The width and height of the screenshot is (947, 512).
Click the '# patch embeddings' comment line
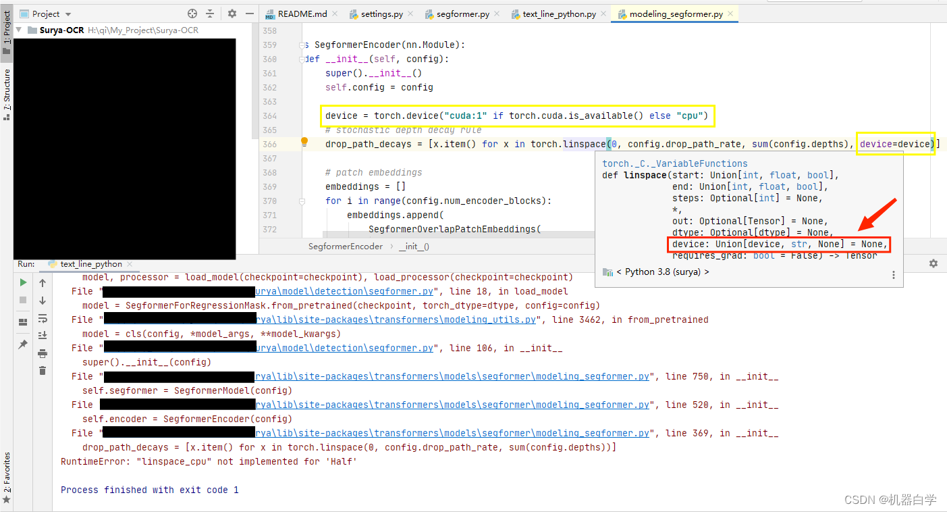click(x=373, y=172)
